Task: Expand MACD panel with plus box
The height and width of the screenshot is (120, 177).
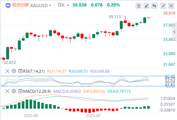Action: click(20, 91)
